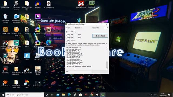173x97 pixels.
Task: Open the Windows Start menu
Action: pyautogui.click(x=3, y=95)
